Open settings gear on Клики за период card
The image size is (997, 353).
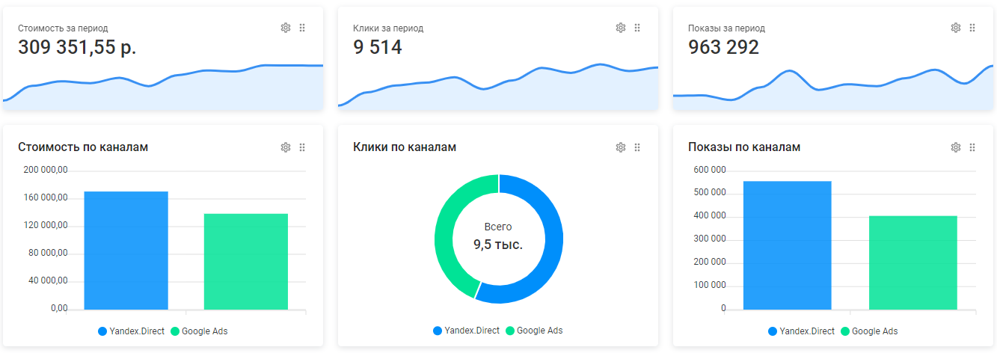click(x=620, y=28)
